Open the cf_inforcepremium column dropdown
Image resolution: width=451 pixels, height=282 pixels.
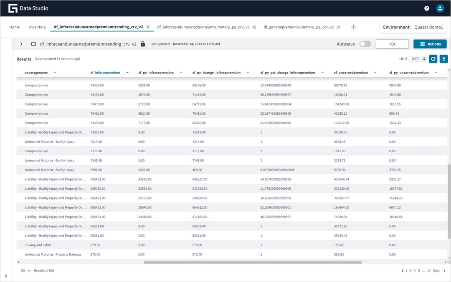(x=127, y=72)
